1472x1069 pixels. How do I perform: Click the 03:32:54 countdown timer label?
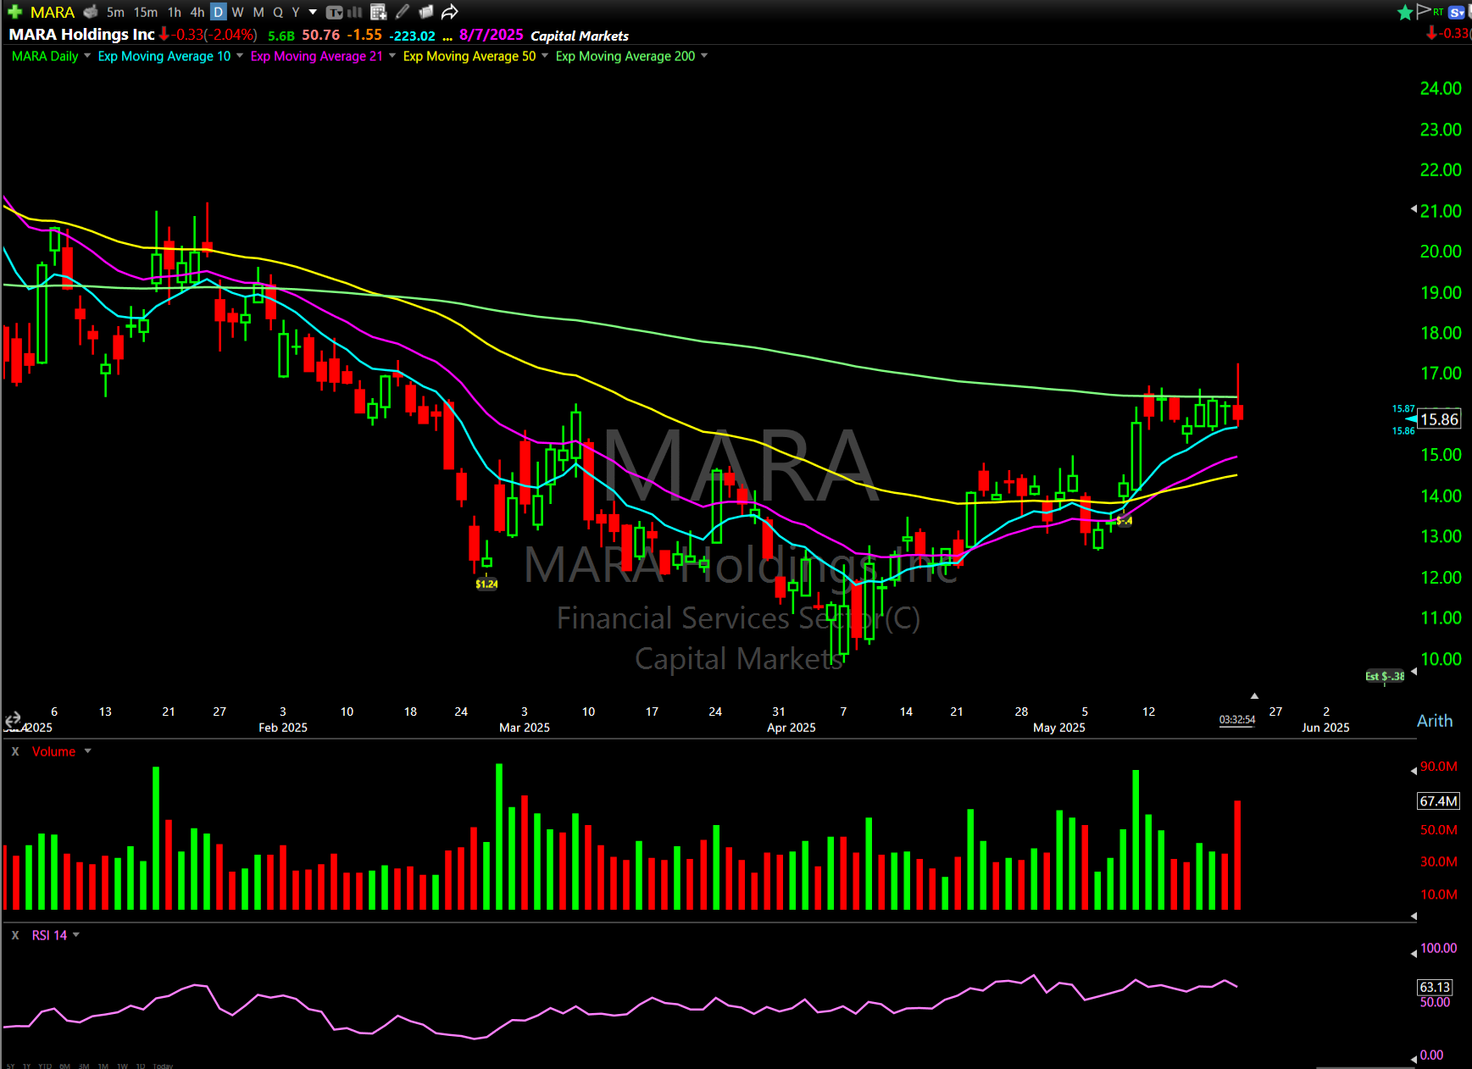1237,720
